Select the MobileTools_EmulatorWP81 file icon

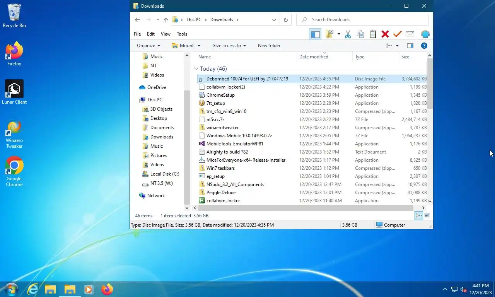coord(201,144)
